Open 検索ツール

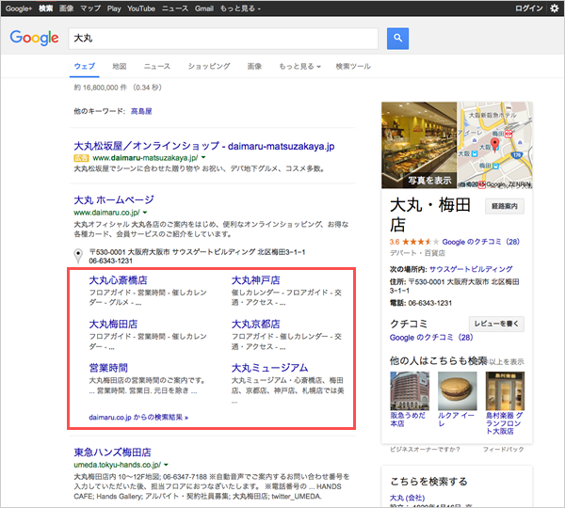tap(353, 66)
